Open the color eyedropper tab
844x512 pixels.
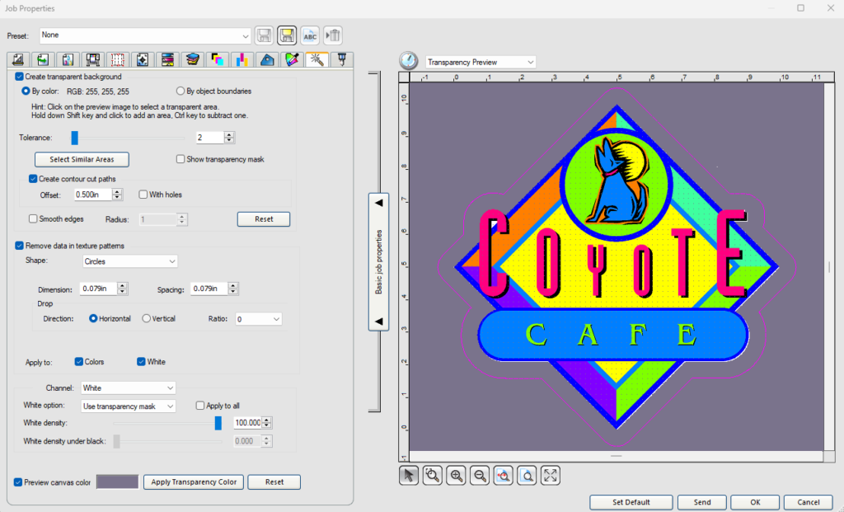[x=292, y=59]
